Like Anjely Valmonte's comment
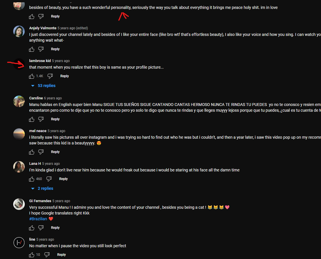Image resolution: width=321 pixels, height=259 pixels. tap(32, 49)
